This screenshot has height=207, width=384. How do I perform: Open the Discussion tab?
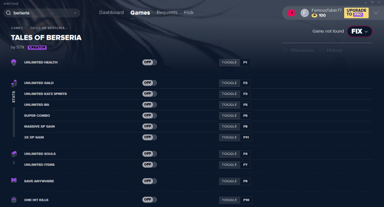point(299,50)
